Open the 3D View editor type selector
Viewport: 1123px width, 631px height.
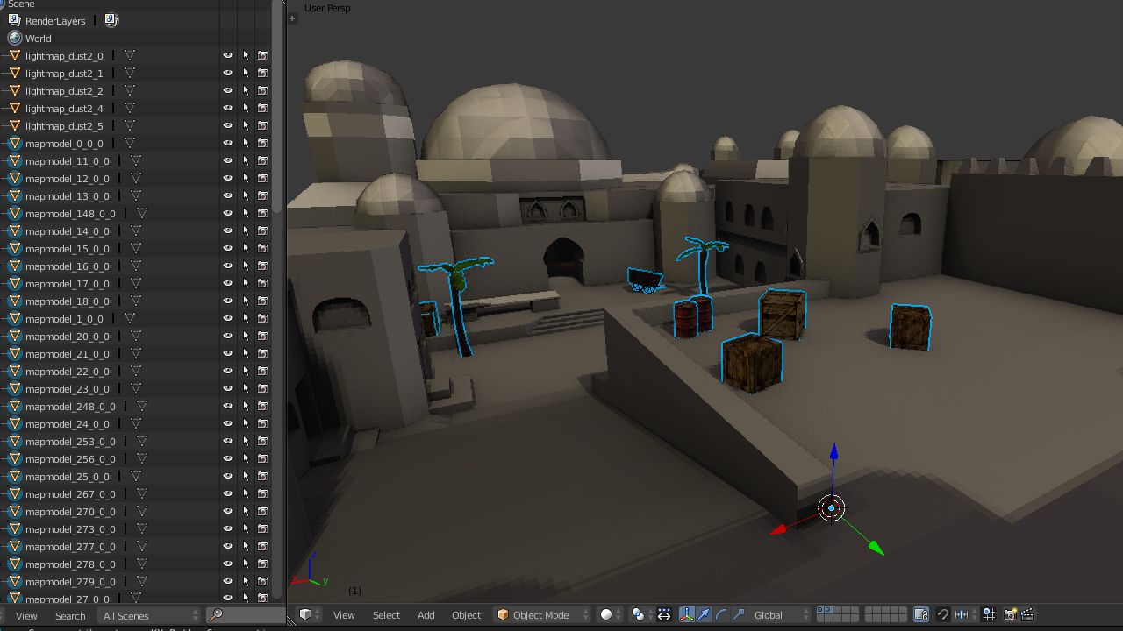310,615
